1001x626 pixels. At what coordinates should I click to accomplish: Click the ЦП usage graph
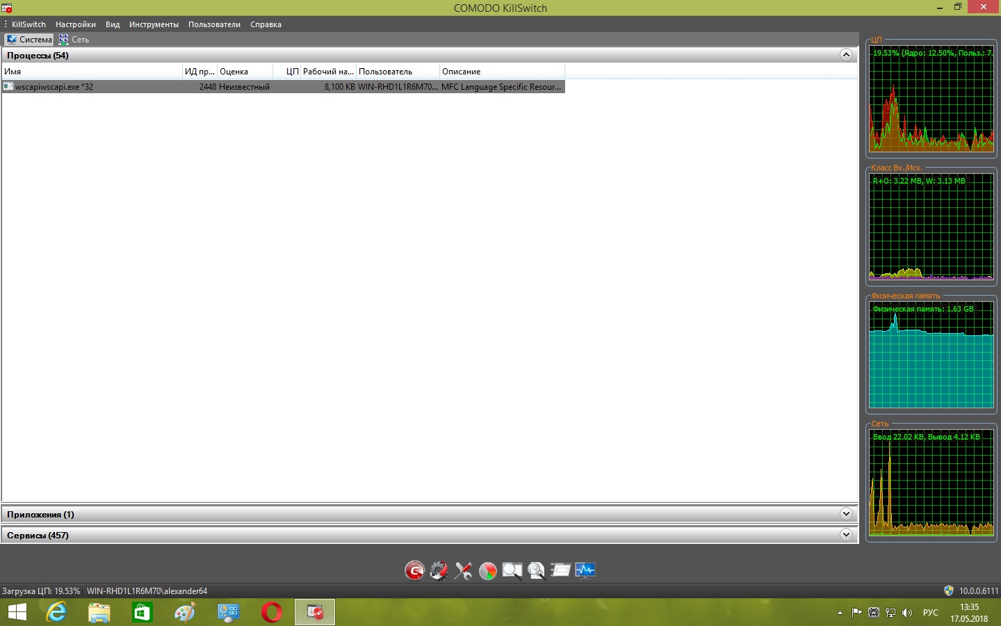tap(931, 98)
